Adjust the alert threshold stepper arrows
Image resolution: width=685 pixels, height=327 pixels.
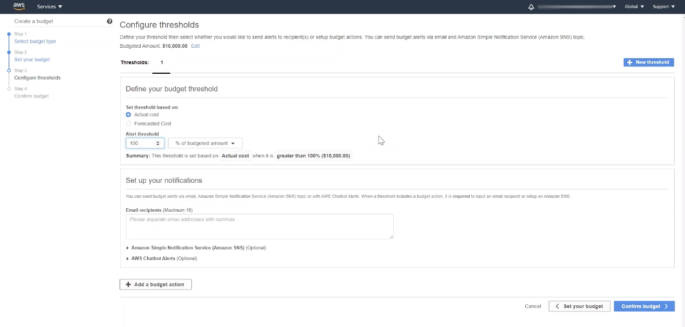point(158,143)
